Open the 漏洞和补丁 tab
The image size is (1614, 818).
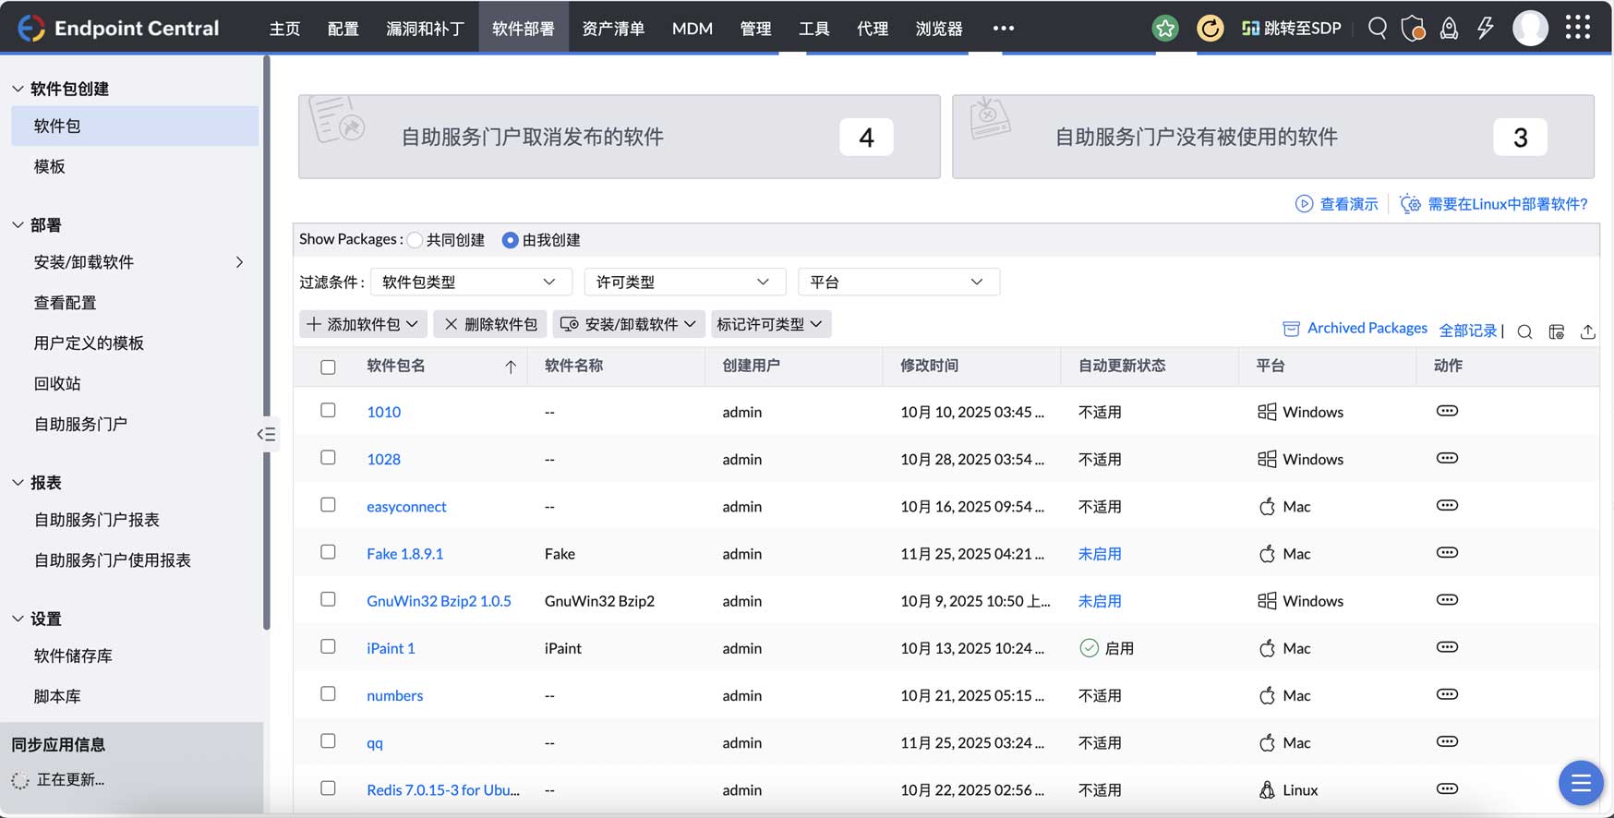(x=425, y=29)
